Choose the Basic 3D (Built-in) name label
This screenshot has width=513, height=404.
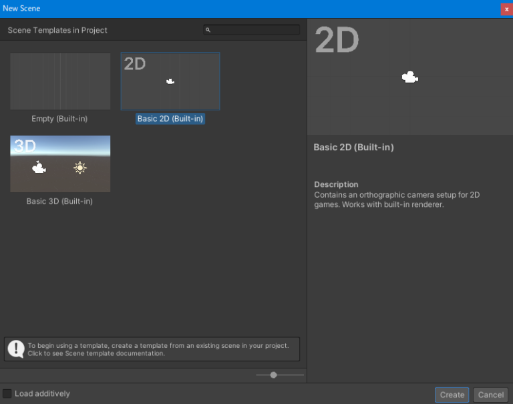[x=59, y=201]
